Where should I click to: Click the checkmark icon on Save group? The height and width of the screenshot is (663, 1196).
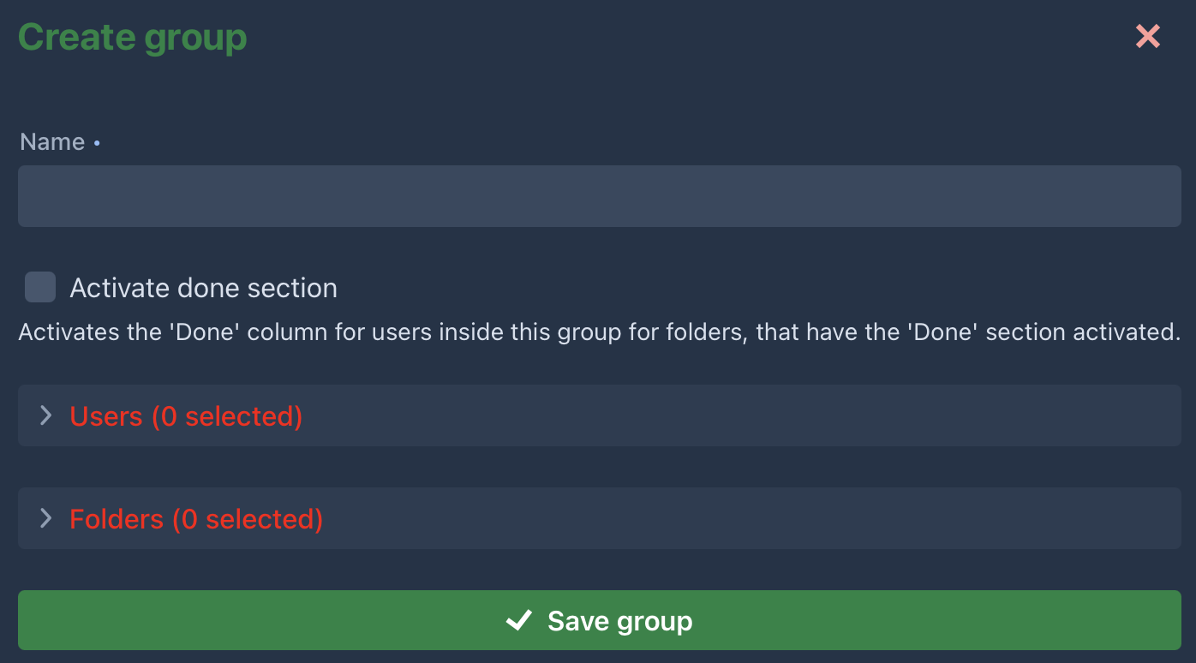pyautogui.click(x=519, y=620)
